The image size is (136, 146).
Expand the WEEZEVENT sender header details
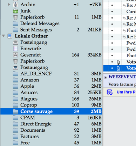point(106,78)
